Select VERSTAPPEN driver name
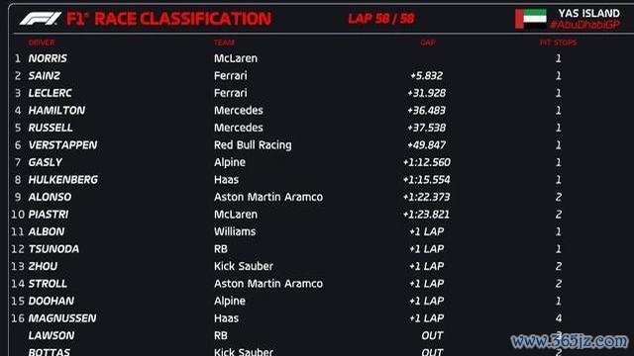This screenshot has height=356, width=634. (62, 145)
